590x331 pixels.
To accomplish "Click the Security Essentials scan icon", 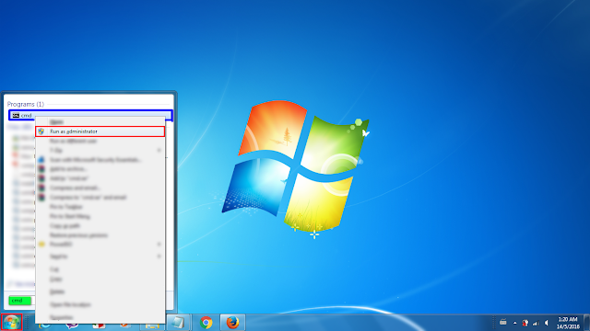I will (41, 160).
